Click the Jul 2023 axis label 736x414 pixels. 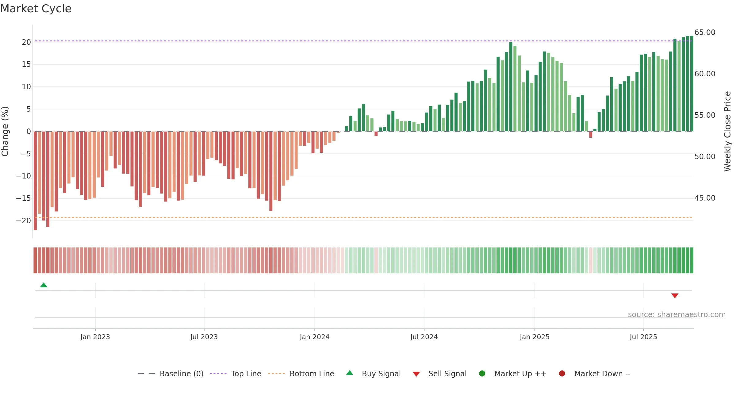tap(204, 337)
